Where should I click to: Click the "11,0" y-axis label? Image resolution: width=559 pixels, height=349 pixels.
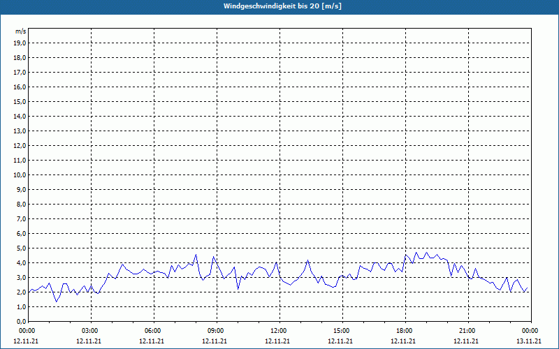(20, 161)
